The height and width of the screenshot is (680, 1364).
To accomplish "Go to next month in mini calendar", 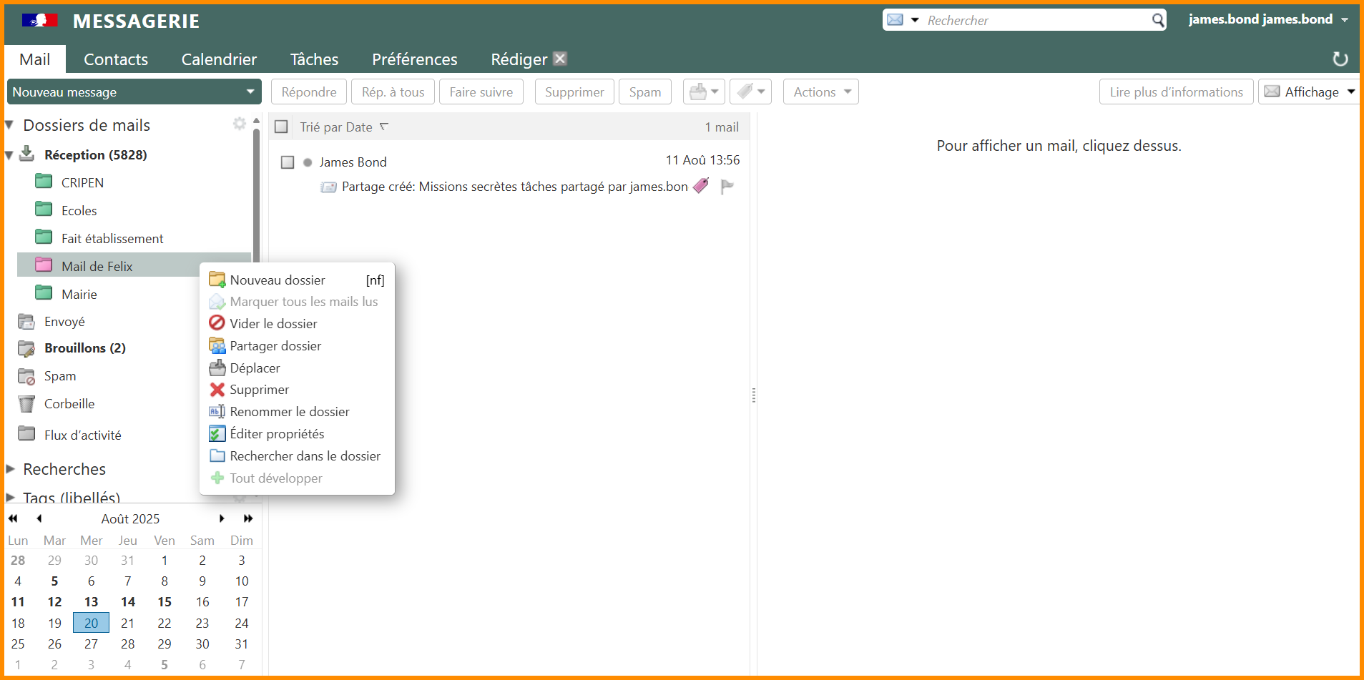I will (222, 518).
